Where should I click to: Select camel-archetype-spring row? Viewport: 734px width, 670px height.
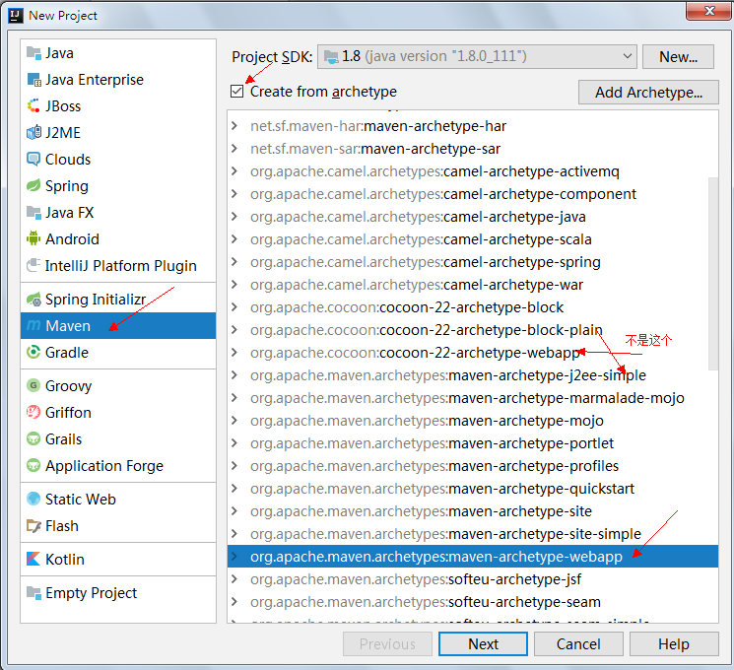click(x=473, y=262)
